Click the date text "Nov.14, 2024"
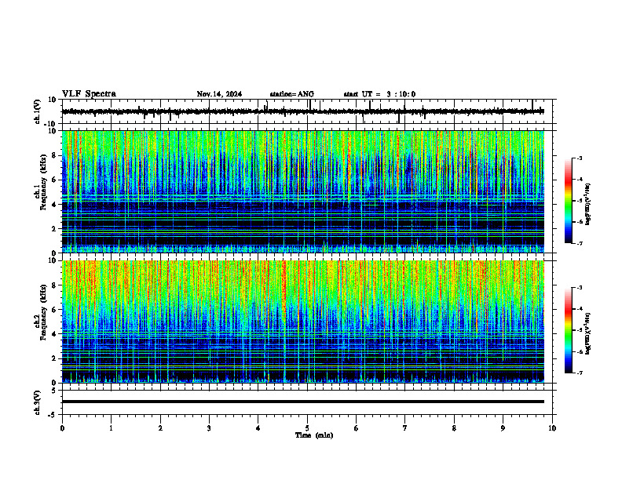 pyautogui.click(x=219, y=94)
